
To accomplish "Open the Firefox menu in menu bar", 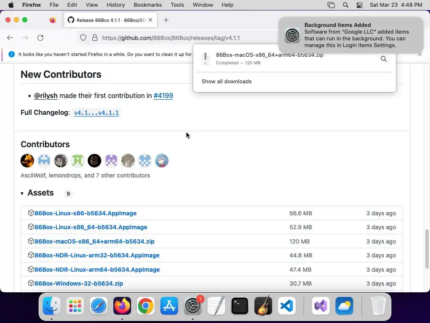I will [x=31, y=5].
